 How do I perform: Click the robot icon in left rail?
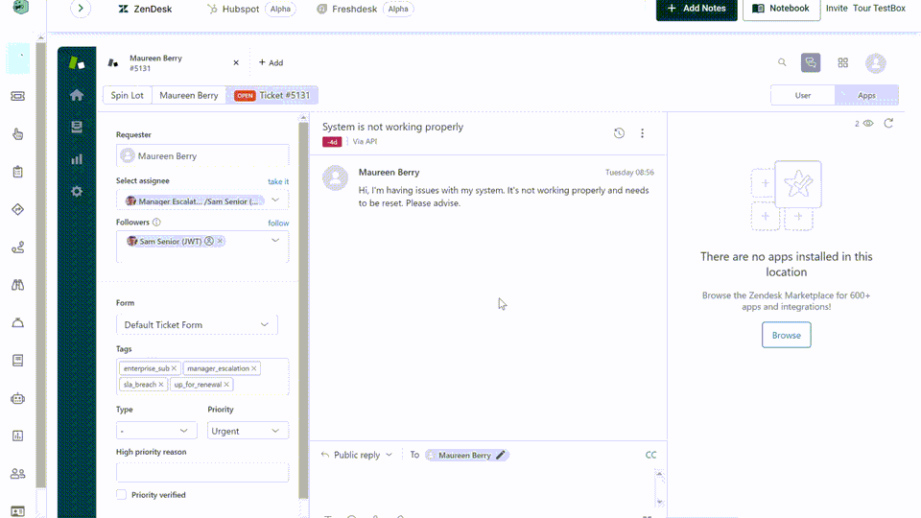pyautogui.click(x=17, y=398)
